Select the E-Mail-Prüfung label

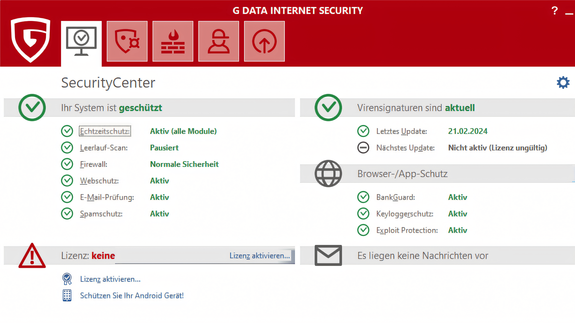[107, 197]
